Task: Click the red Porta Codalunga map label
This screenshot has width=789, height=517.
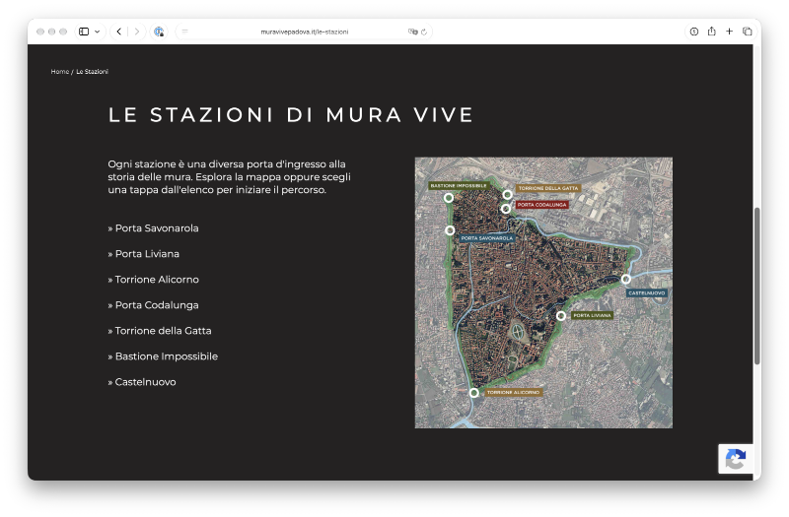Action: pyautogui.click(x=541, y=205)
